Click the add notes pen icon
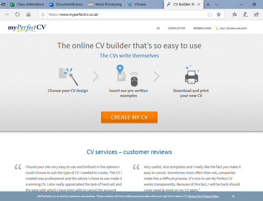Image resolution: width=263 pixels, height=201 pixels. pos(246,15)
